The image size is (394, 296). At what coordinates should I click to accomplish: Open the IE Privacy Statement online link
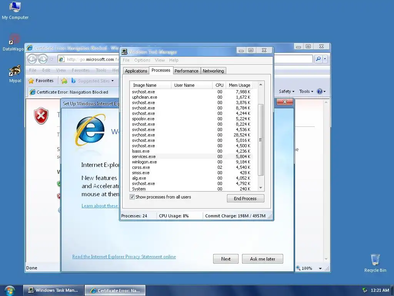pos(124,256)
